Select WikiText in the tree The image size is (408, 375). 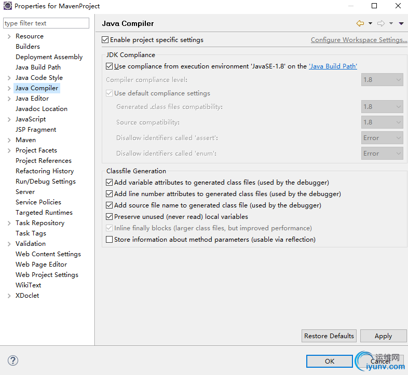(x=29, y=285)
